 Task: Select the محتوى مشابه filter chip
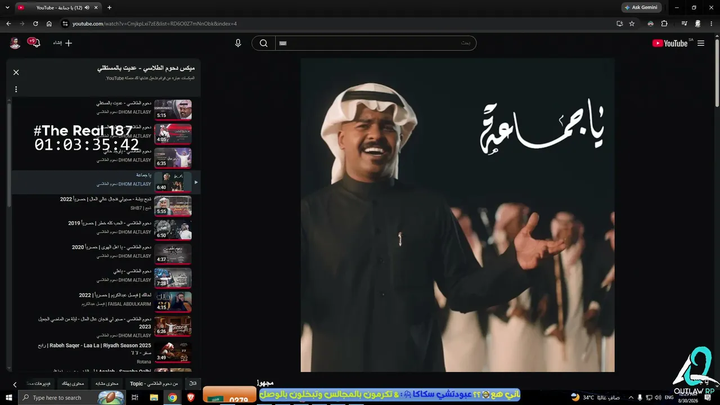pos(107,384)
